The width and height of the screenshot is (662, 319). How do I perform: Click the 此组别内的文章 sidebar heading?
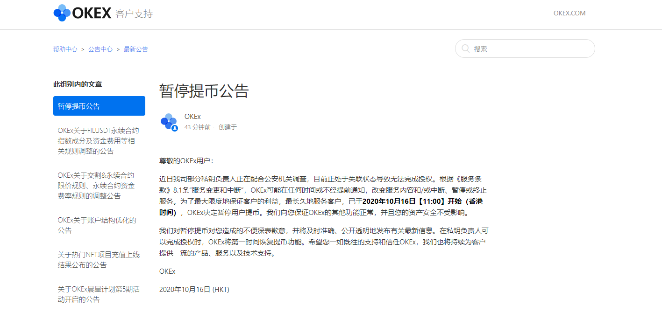click(78, 84)
